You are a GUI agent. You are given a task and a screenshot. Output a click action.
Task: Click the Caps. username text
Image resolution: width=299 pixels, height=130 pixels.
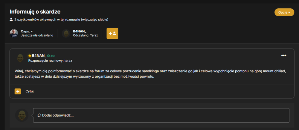[25, 31]
